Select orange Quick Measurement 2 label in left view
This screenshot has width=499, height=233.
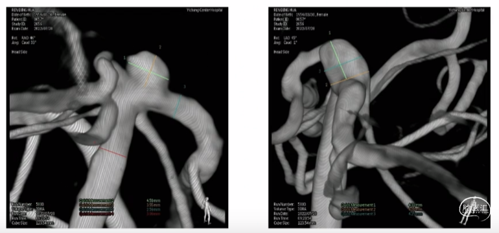coord(96,205)
